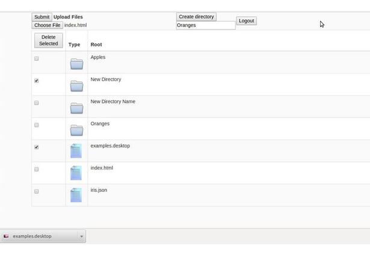The width and height of the screenshot is (370, 255).
Task: Click the New Directory name text
Action: tap(106, 79)
